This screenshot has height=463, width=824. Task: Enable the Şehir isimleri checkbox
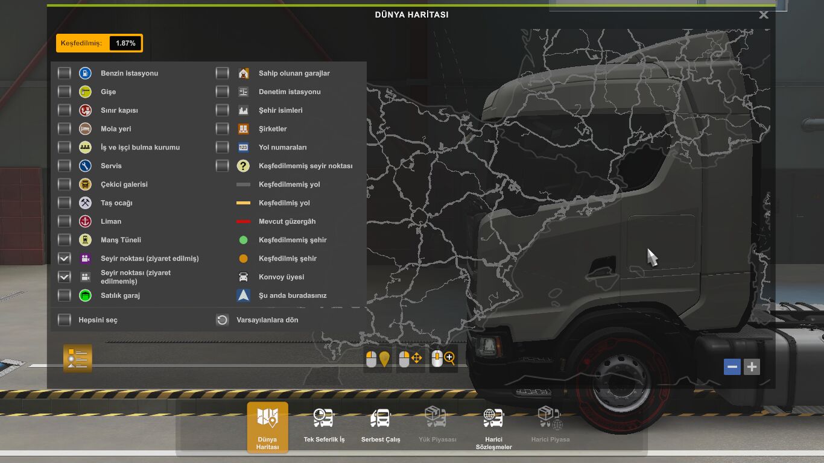[x=223, y=110]
